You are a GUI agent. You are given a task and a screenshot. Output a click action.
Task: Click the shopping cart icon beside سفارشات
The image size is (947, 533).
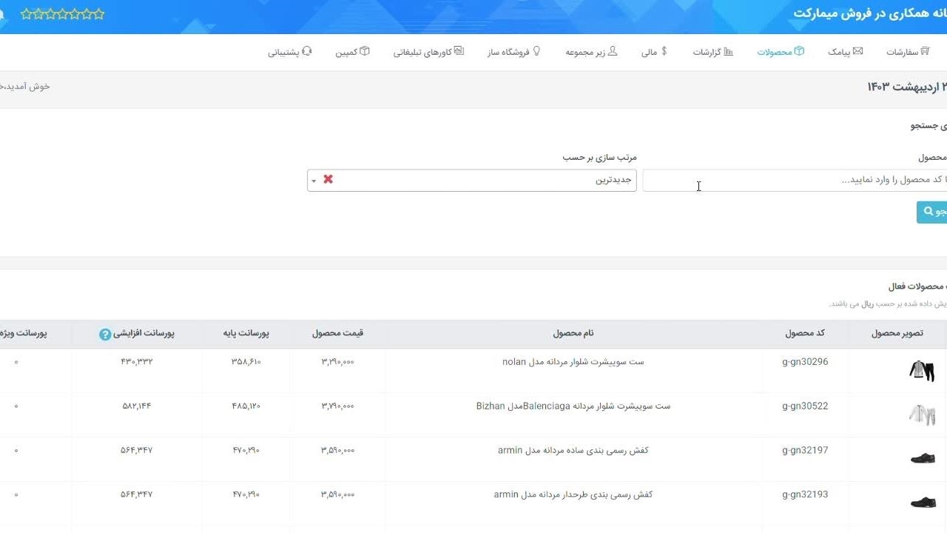(925, 51)
